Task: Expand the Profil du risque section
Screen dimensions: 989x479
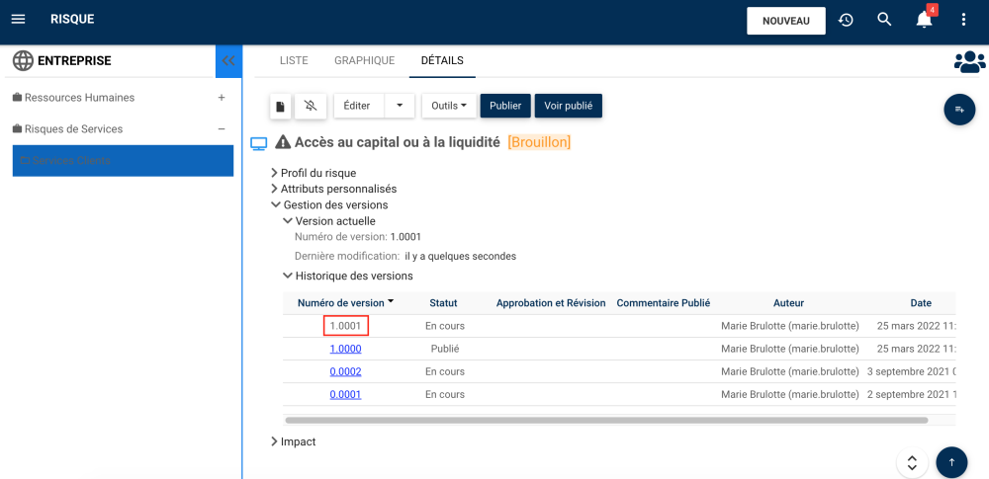Action: [x=314, y=173]
